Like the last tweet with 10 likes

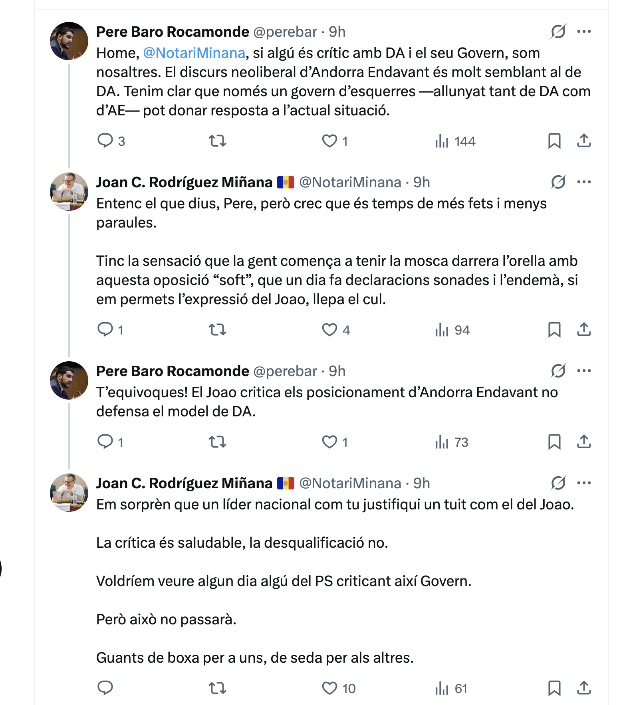point(330,688)
